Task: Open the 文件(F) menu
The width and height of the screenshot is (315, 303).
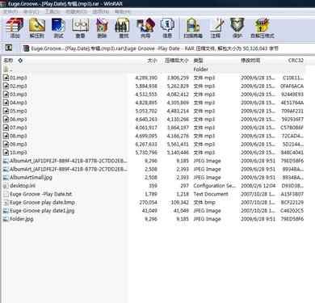Action: (x=10, y=11)
